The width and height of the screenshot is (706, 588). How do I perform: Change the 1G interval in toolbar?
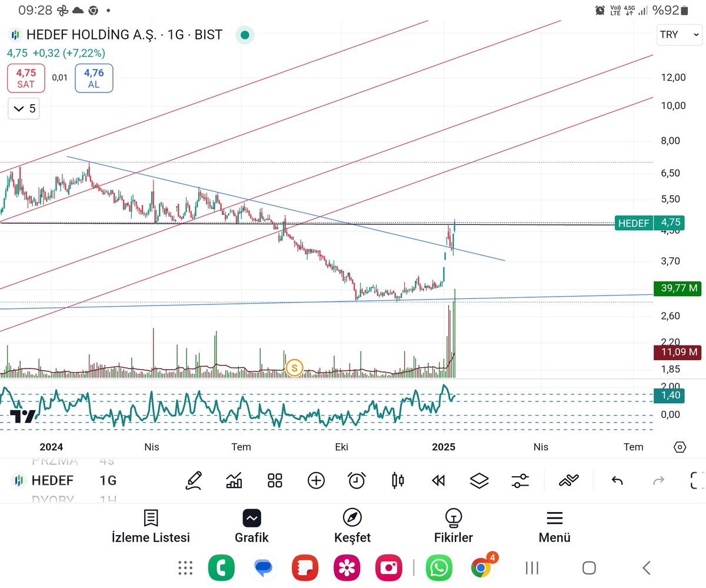[108, 480]
